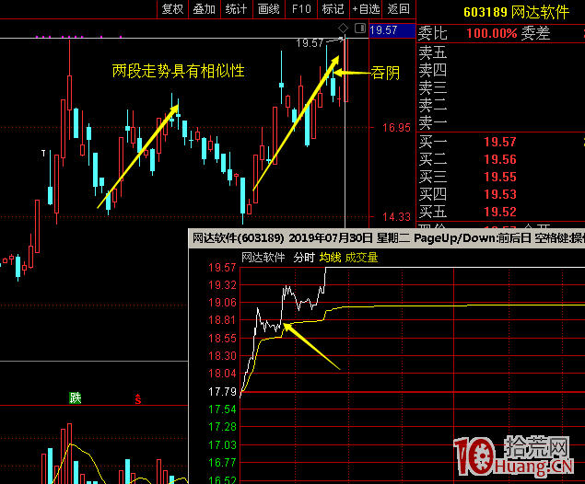The height and width of the screenshot is (484, 585).
Task: Click the 买四 price 19.53
Action: (x=500, y=194)
